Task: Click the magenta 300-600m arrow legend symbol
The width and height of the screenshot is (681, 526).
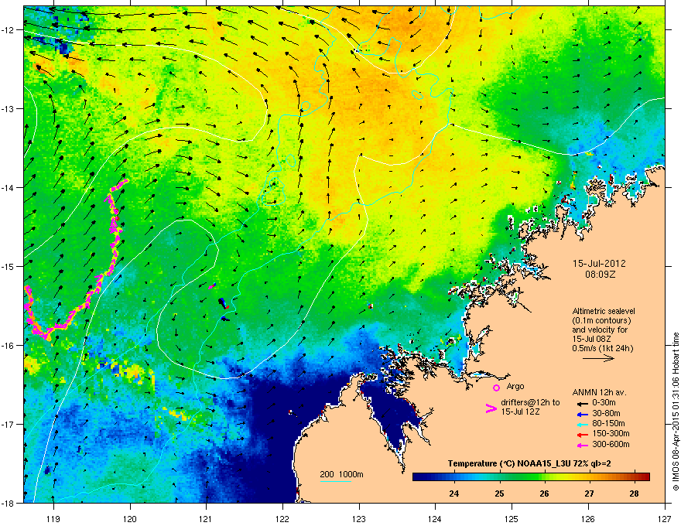Action: pos(582,445)
